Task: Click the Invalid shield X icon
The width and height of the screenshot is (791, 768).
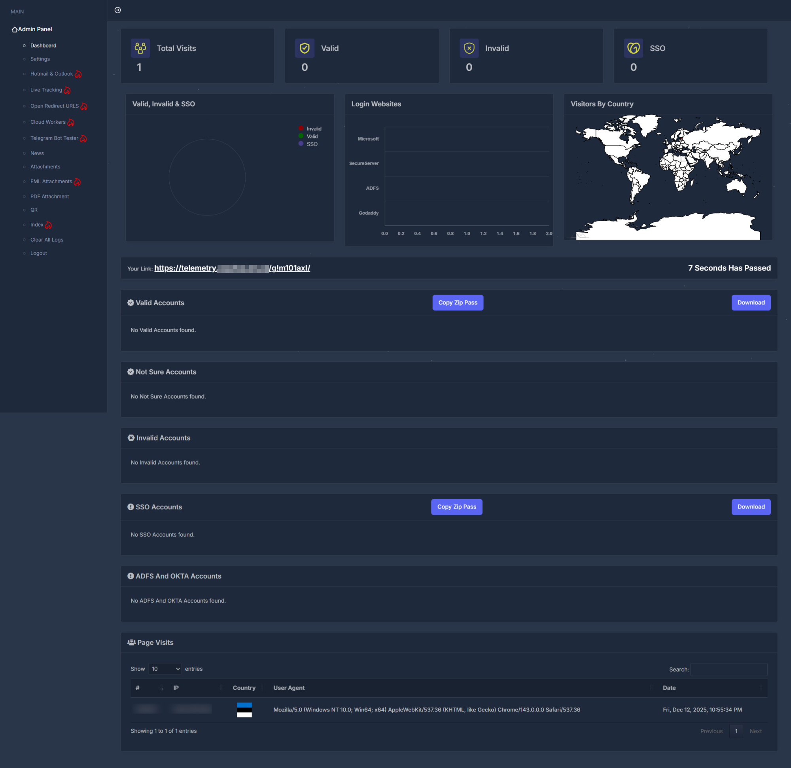Action: (x=469, y=48)
